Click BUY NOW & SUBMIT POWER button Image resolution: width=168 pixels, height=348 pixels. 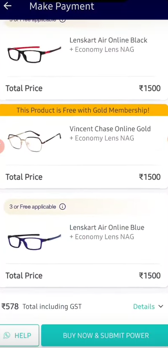(x=105, y=335)
